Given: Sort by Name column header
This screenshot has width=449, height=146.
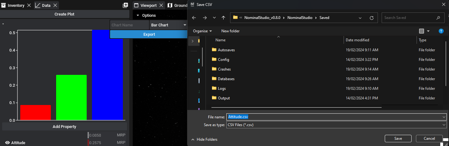Looking at the screenshot, I should 220,40.
